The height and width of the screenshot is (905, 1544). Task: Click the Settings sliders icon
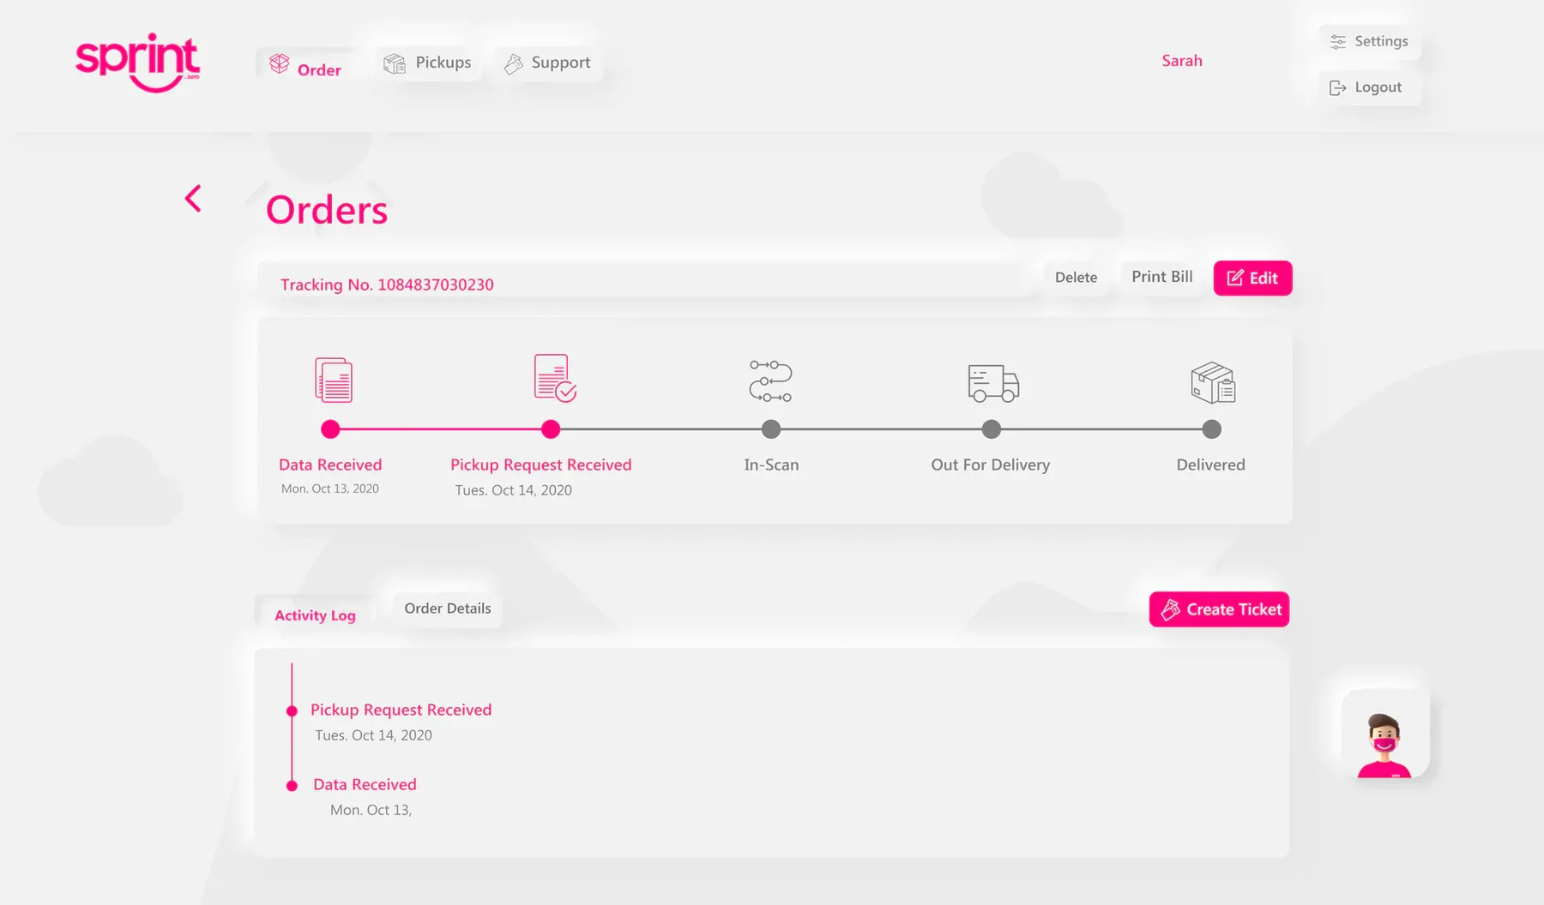1338,42
